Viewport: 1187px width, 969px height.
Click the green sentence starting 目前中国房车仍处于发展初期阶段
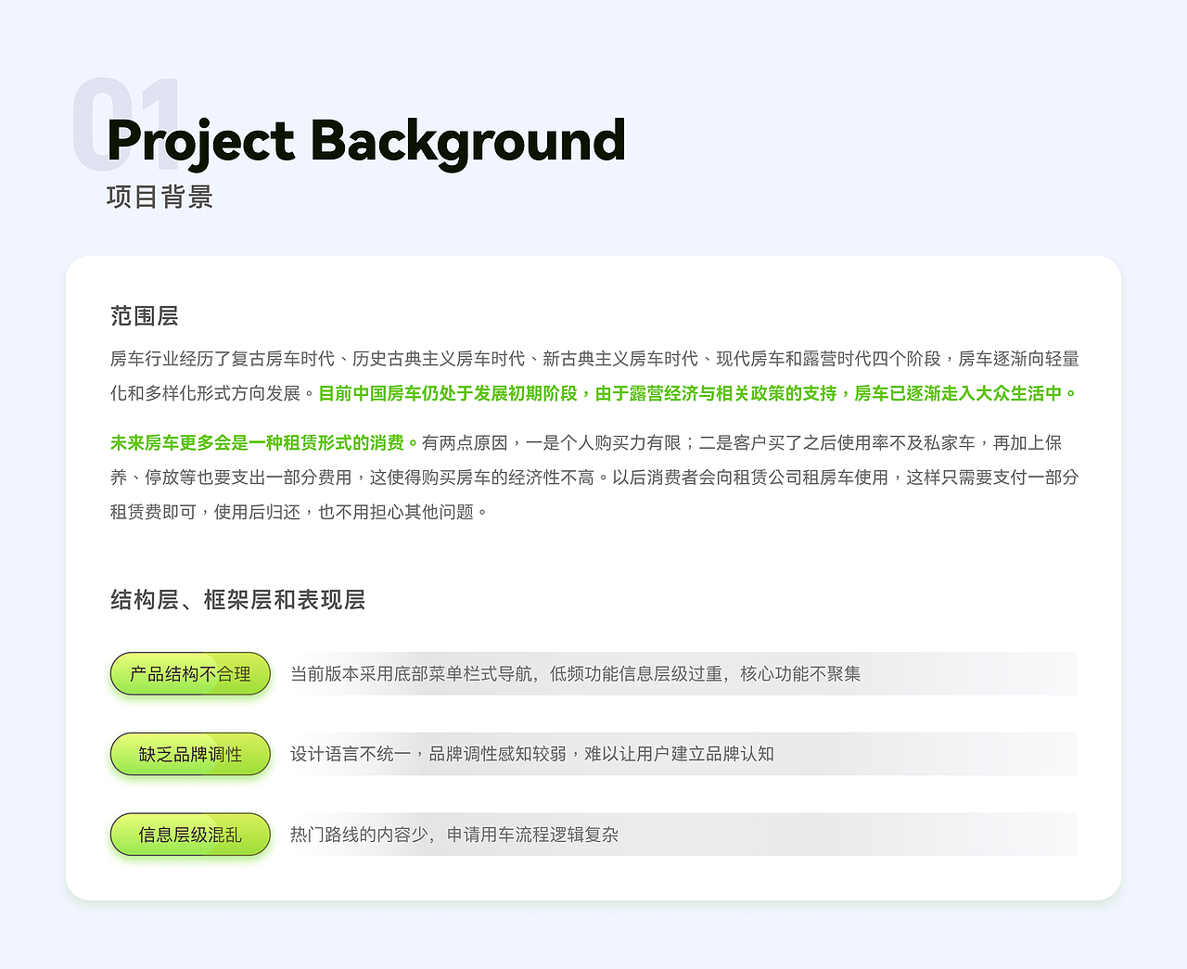698,394
